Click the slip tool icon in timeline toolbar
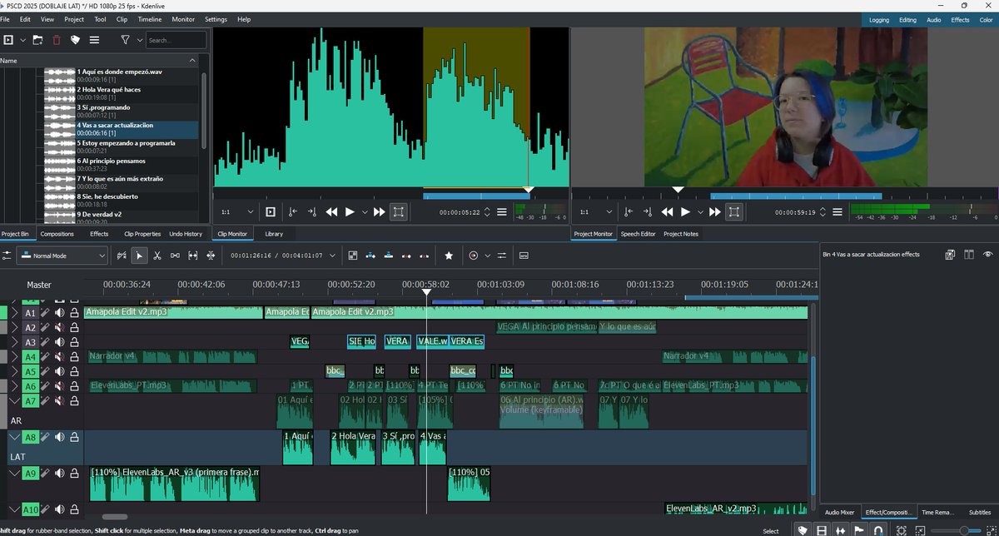Viewport: 999px width, 536px height. 193,256
